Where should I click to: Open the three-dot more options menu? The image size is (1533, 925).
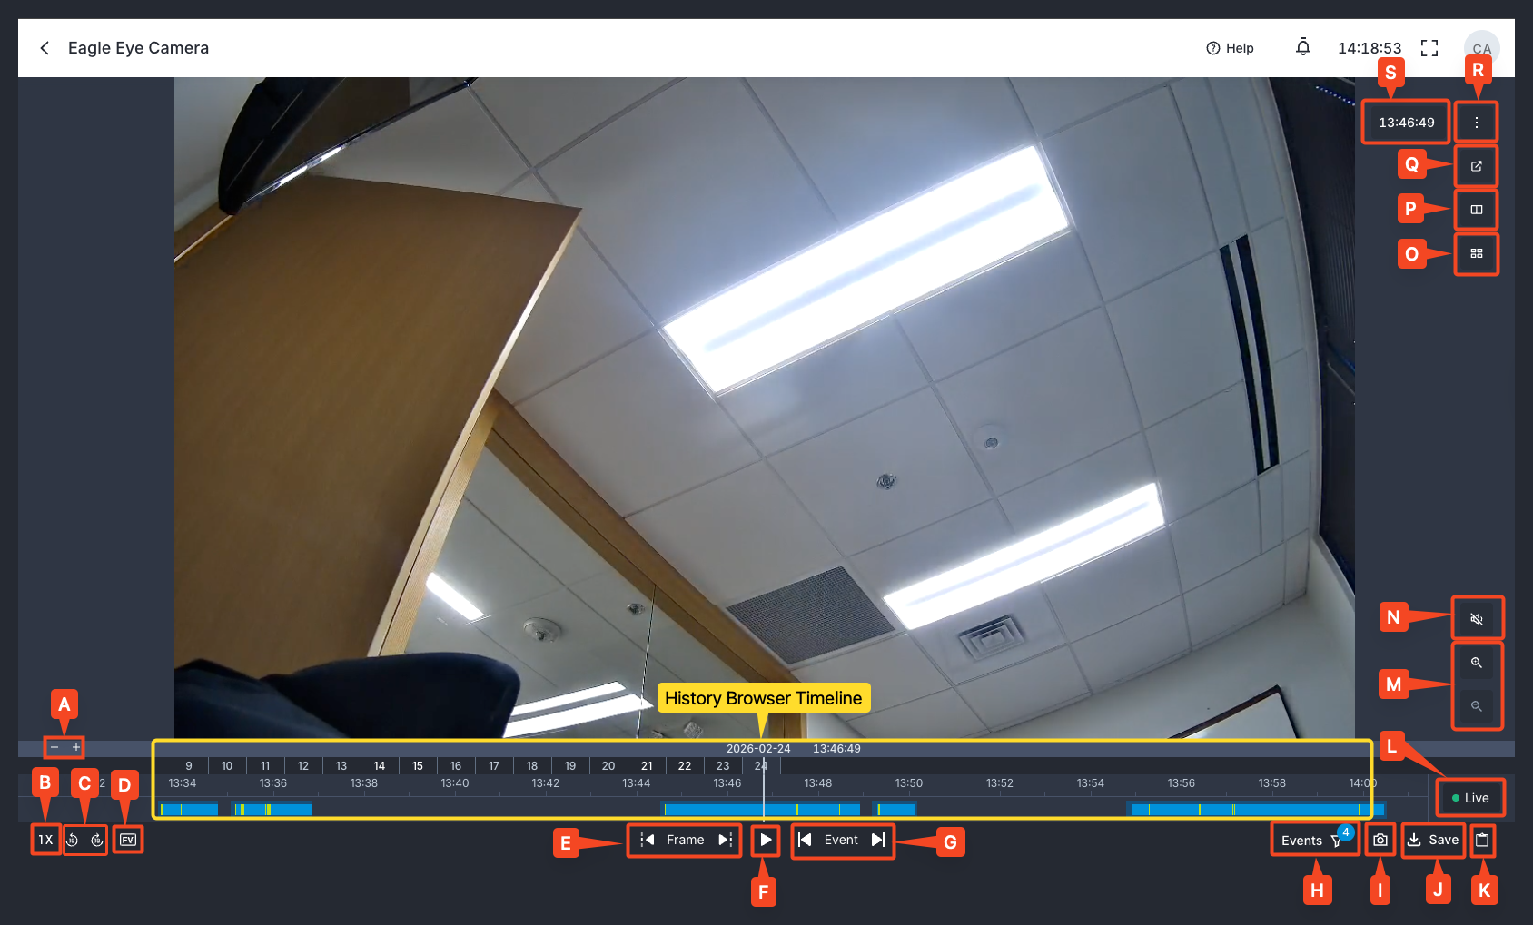click(1477, 123)
